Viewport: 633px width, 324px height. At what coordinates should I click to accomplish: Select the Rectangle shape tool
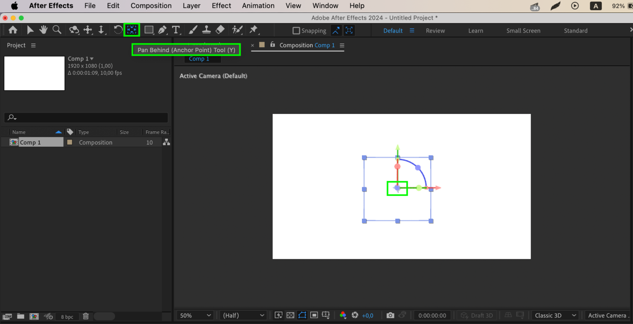[149, 30]
